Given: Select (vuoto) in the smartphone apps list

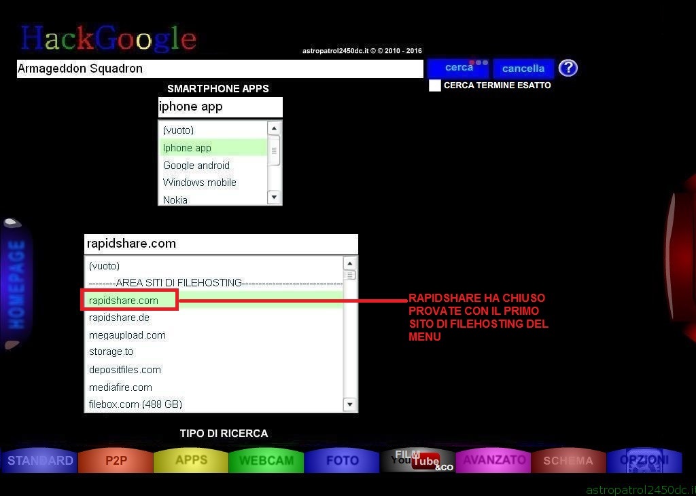Looking at the screenshot, I should coord(213,130).
